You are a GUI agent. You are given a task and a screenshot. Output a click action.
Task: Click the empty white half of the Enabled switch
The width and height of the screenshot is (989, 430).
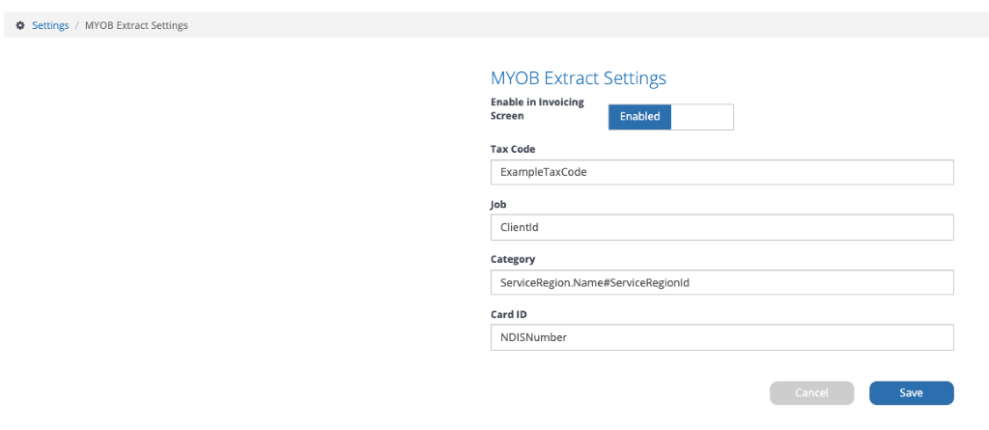[x=702, y=117]
